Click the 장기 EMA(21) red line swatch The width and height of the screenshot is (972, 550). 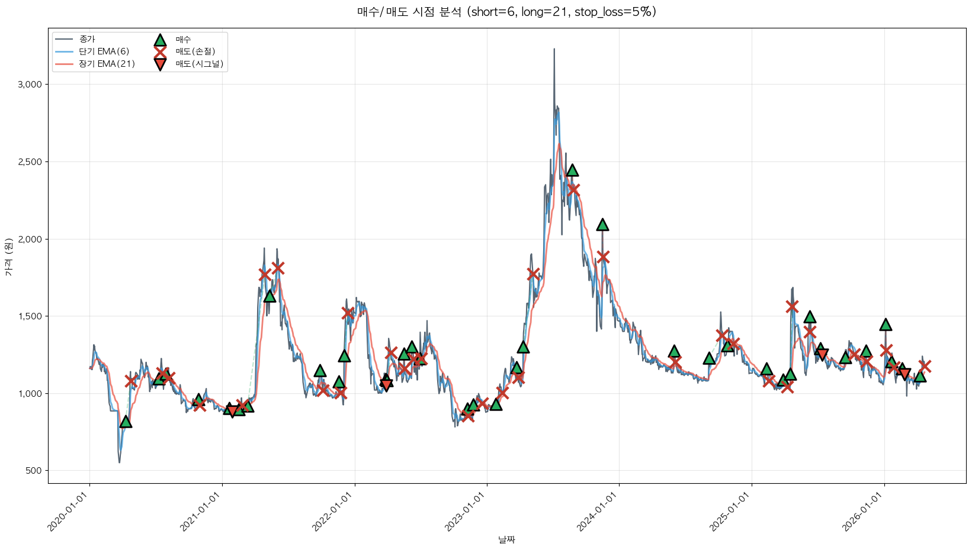(63, 64)
